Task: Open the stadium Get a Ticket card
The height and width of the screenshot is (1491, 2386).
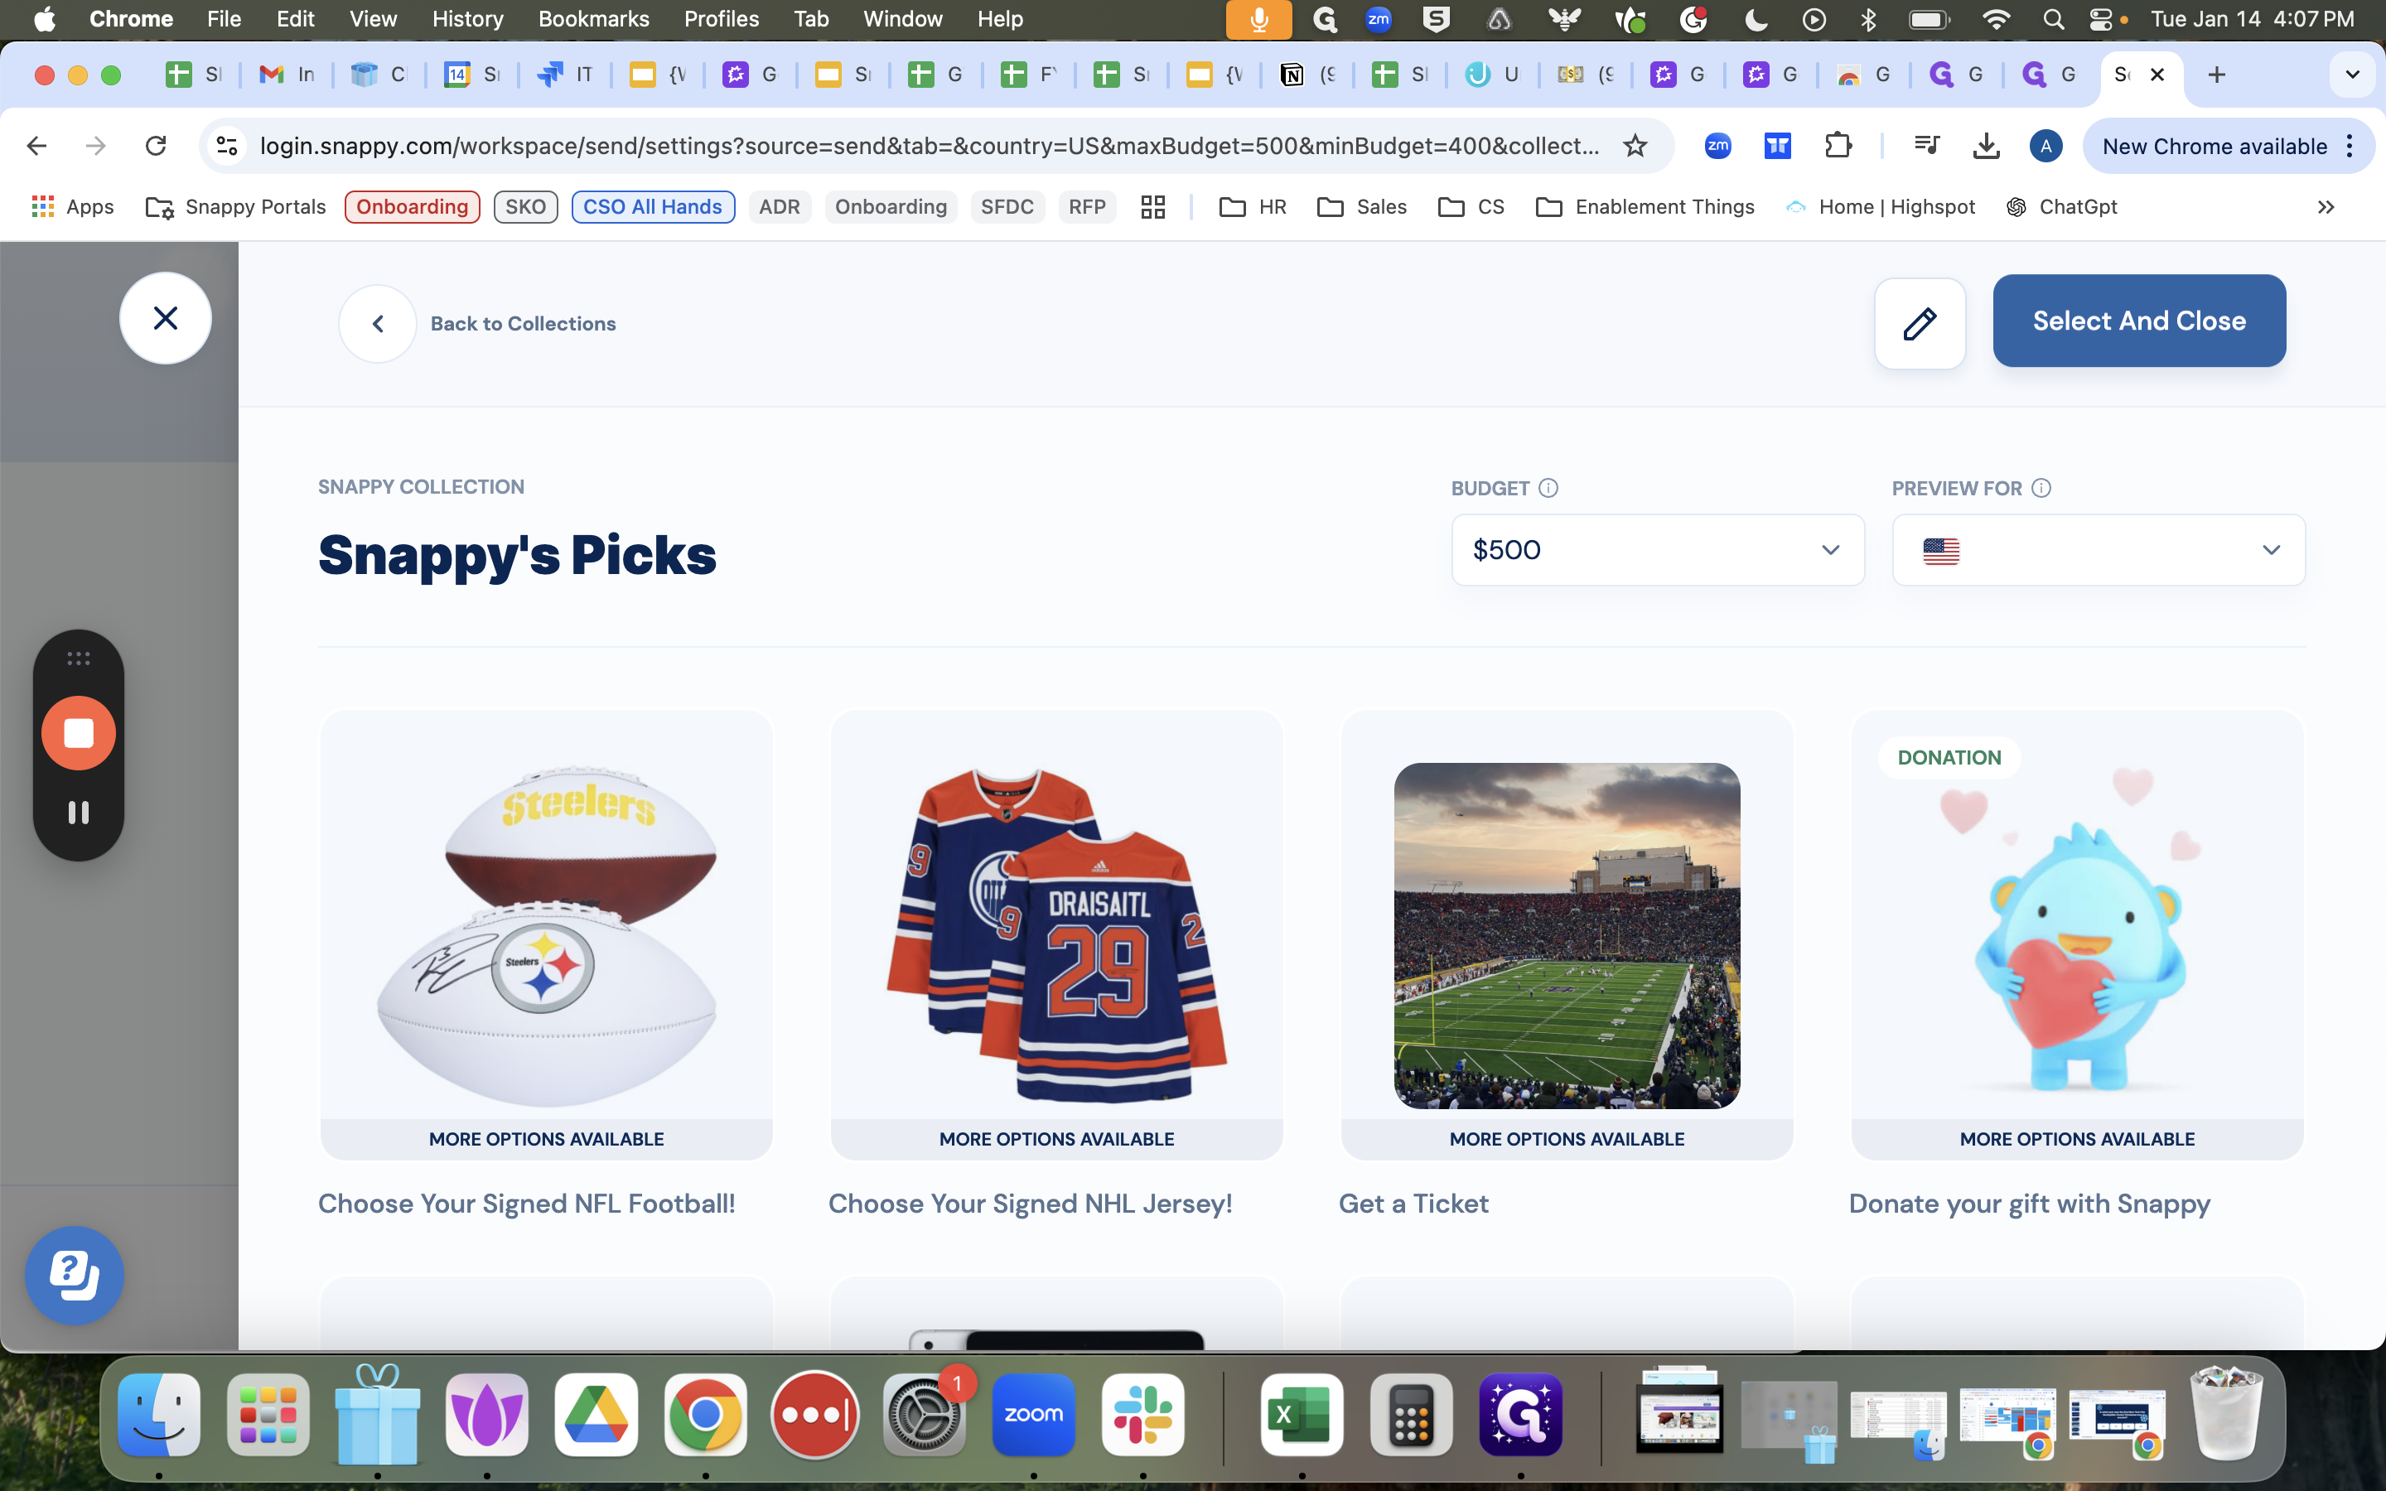Action: point(1567,934)
